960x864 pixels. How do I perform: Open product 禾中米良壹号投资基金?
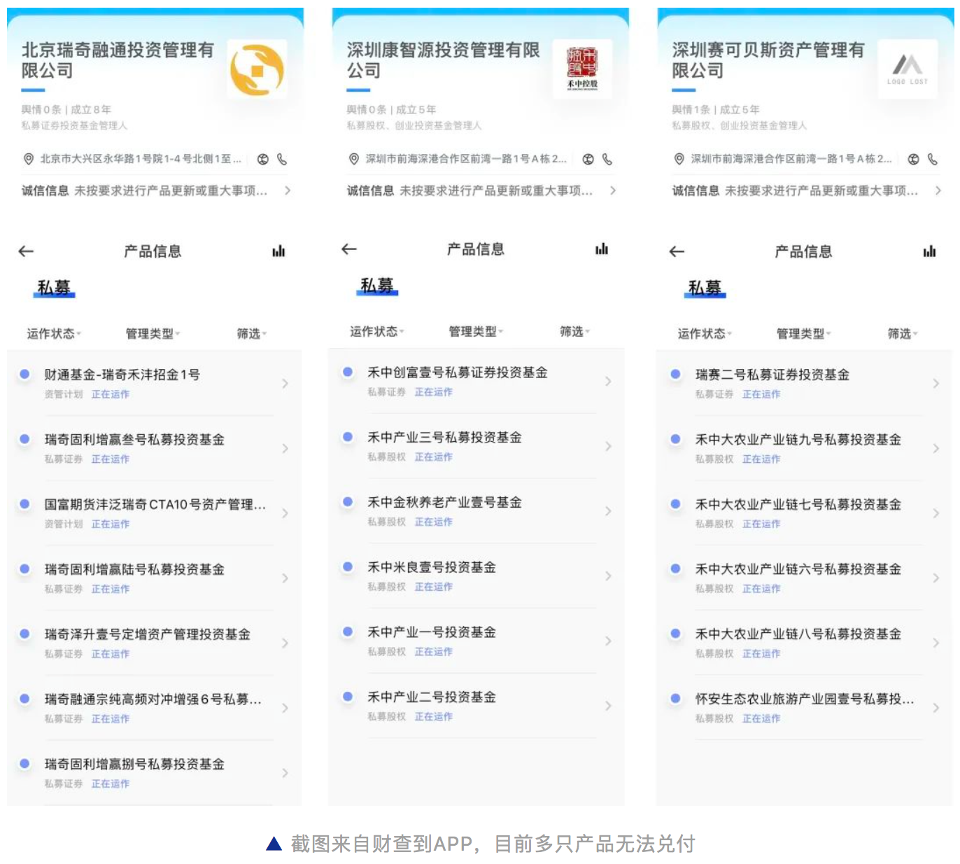tap(477, 576)
